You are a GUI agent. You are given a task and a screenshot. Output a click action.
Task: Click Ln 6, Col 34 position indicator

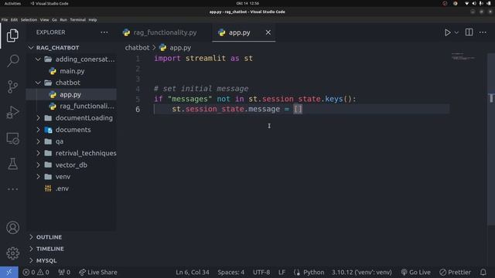[x=193, y=273]
